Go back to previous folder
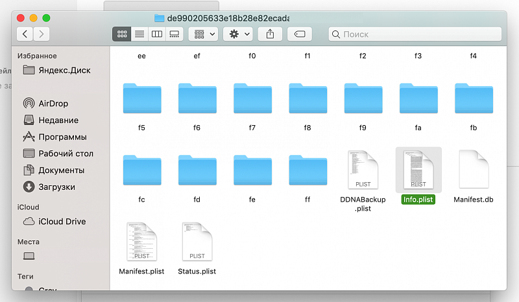Image resolution: width=519 pixels, height=302 pixels. click(25, 34)
